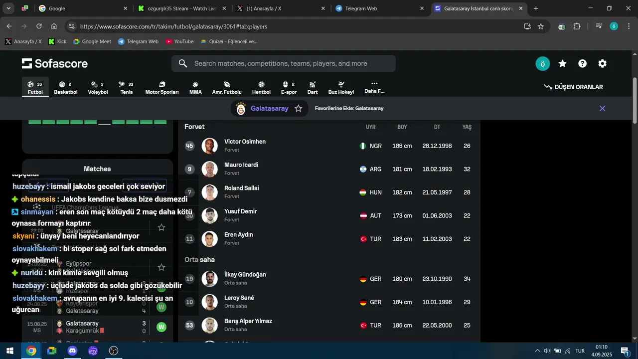Open a new browser tab
Screen dimensions: 638x359
[536, 8]
